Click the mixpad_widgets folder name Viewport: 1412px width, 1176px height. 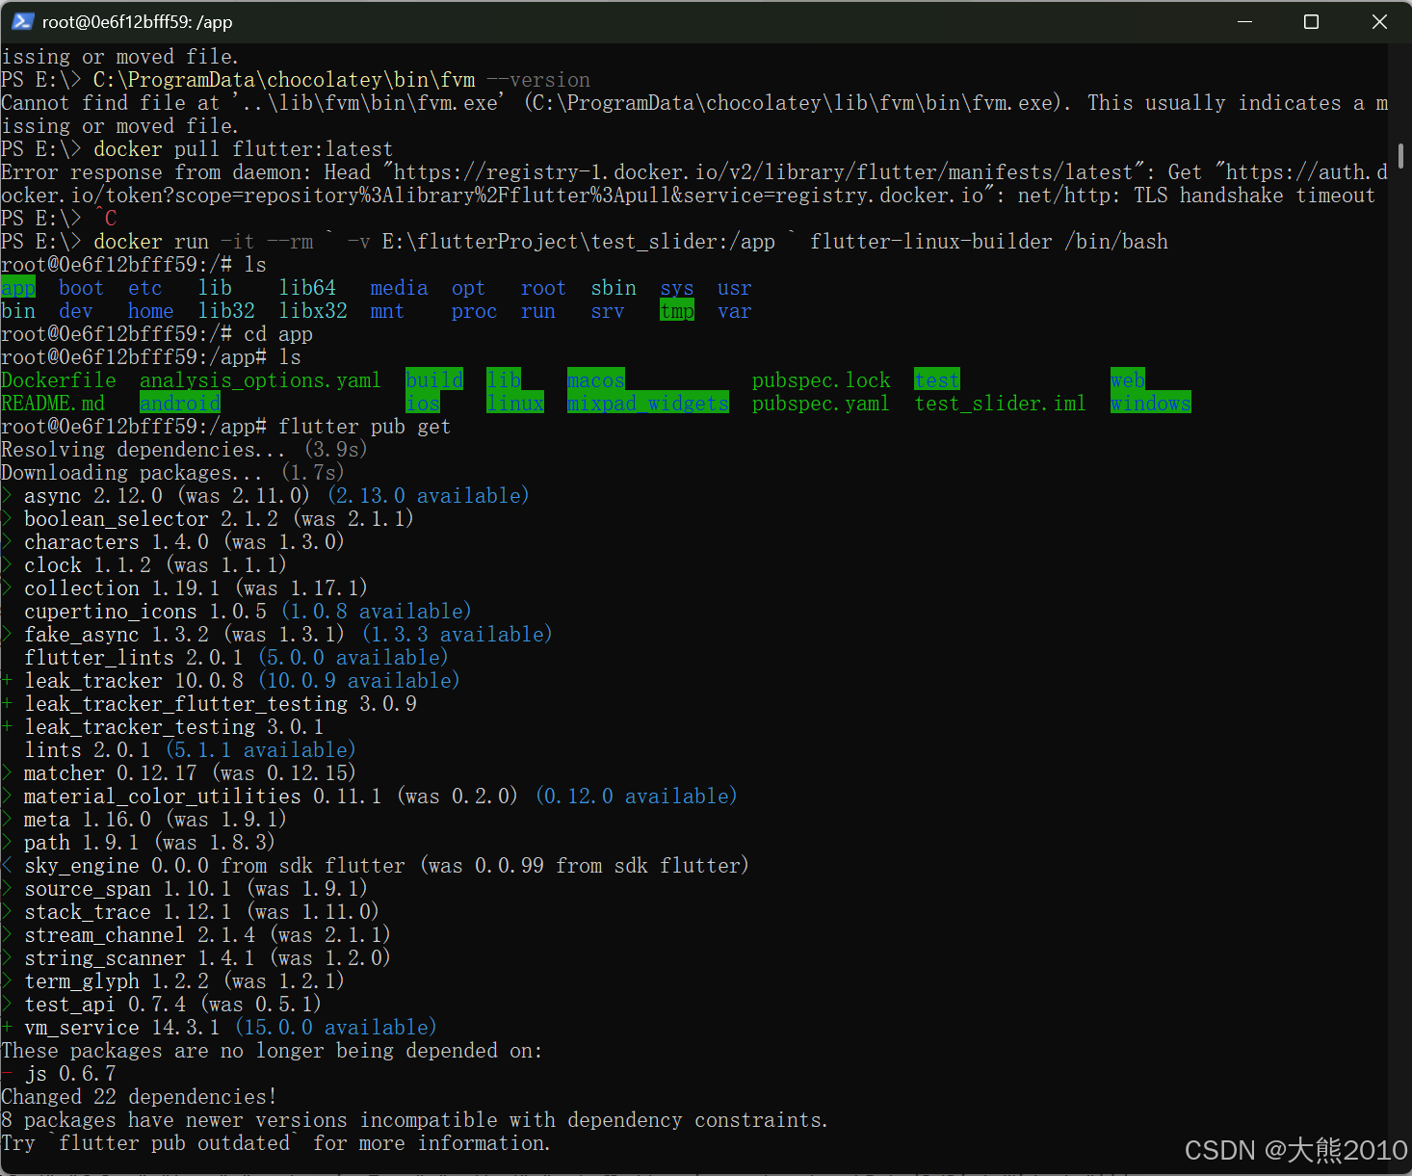click(x=647, y=403)
